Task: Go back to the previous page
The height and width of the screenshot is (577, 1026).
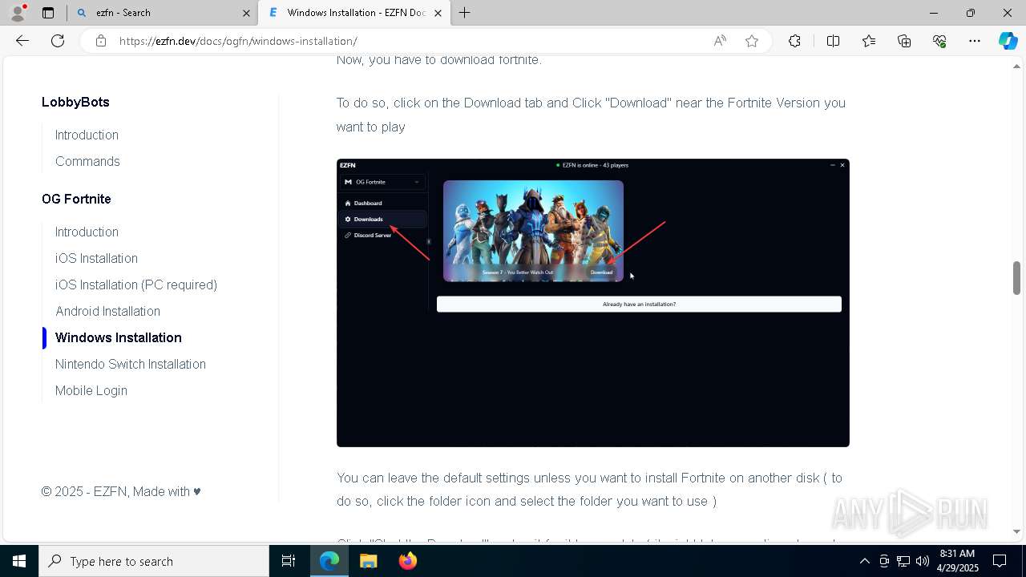Action: (x=22, y=41)
